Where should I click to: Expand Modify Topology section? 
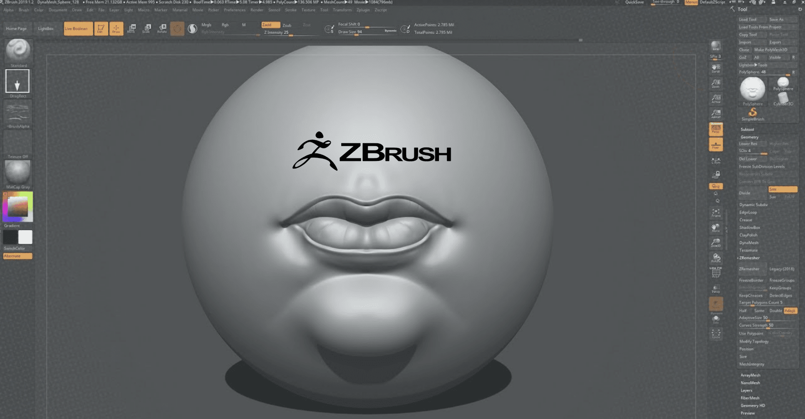754,341
